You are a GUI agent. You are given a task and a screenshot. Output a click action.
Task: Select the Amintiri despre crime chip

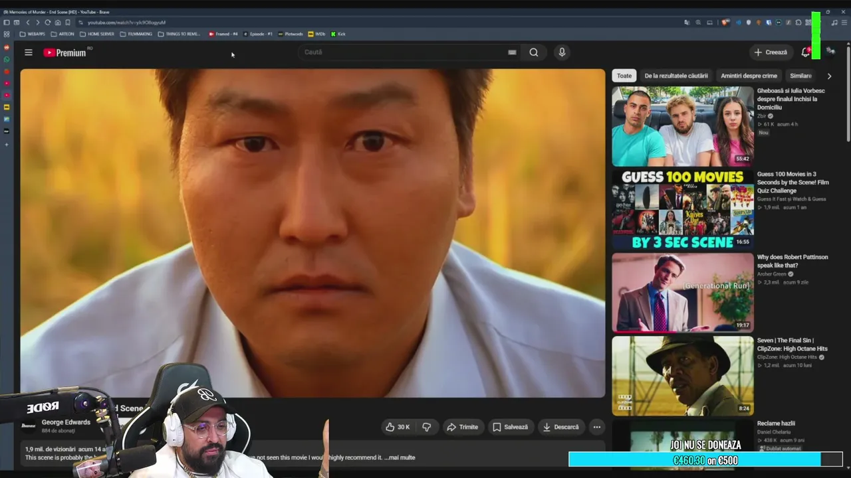point(749,76)
